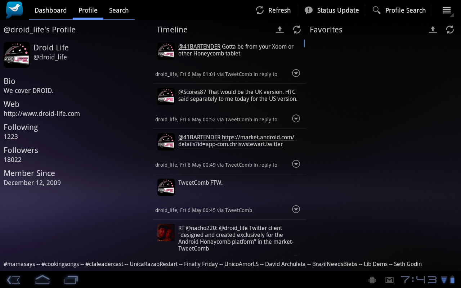Tap the battery status icon

pos(452,280)
